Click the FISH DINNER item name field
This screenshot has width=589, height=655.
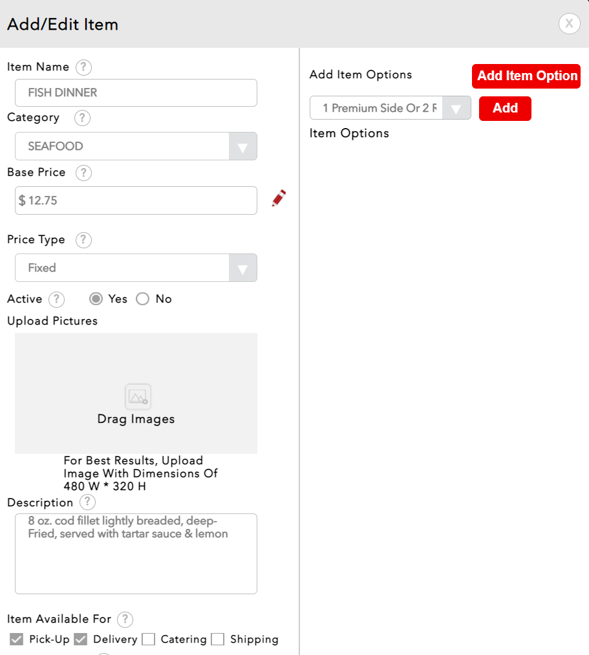click(136, 92)
